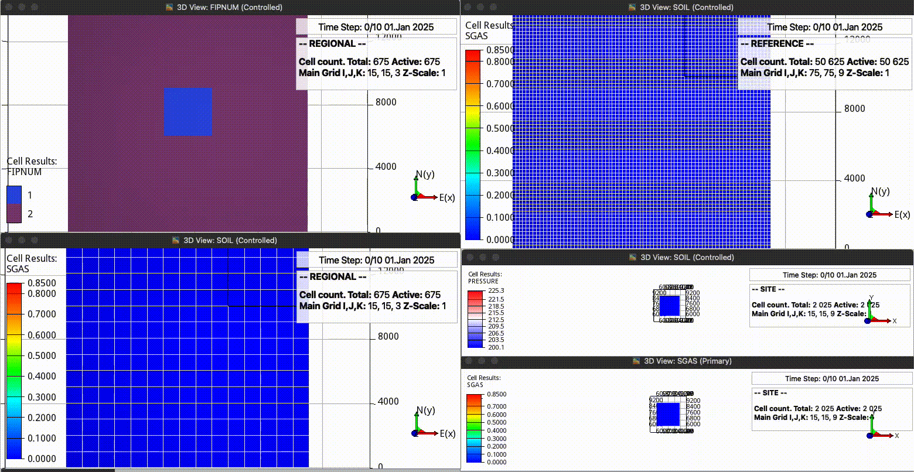Click the title bar icon of the REFERENCE view

[632, 8]
